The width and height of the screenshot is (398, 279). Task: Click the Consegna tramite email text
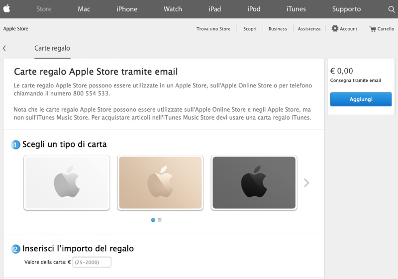(x=355, y=80)
